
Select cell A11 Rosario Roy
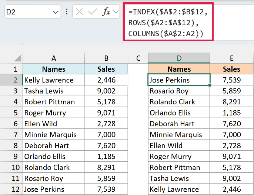coord(54,178)
